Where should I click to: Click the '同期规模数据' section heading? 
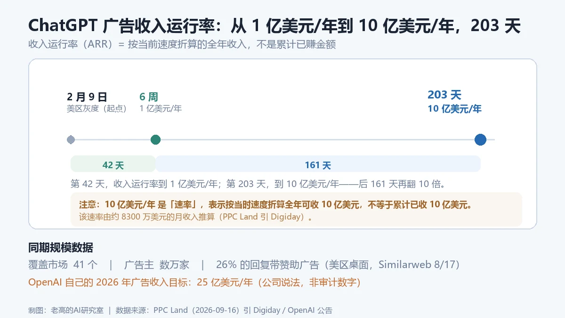[61, 248]
